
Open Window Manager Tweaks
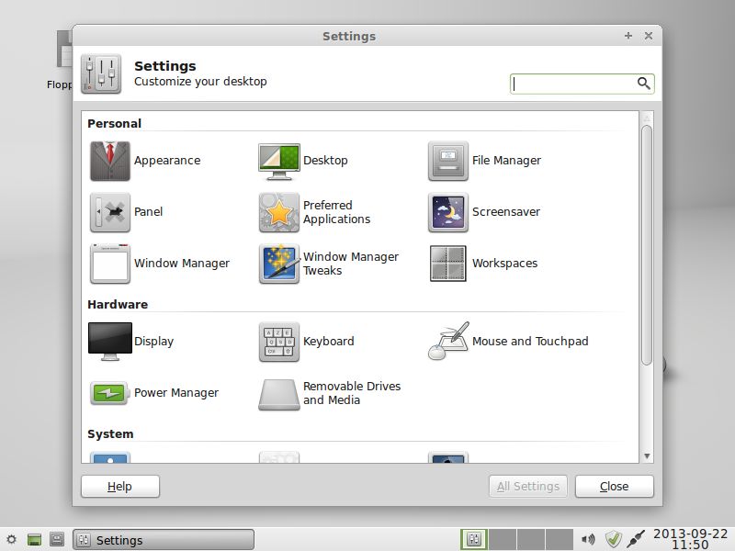pyautogui.click(x=278, y=264)
